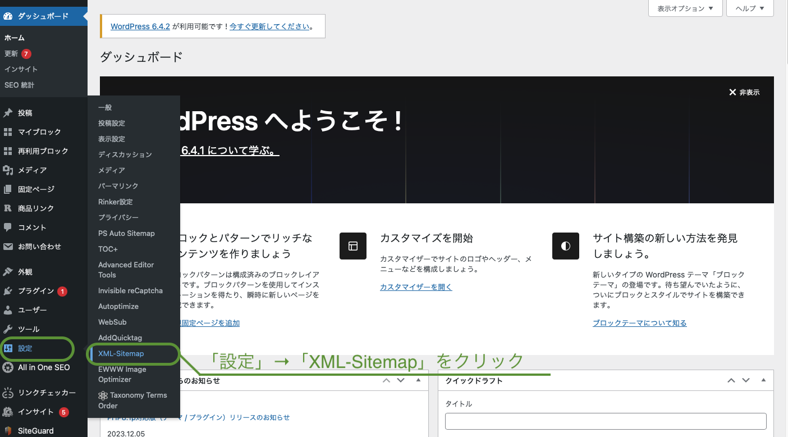Click the layout icon next to カスタマイズを開始
Screen dimensions: 788x437
[x=353, y=246]
